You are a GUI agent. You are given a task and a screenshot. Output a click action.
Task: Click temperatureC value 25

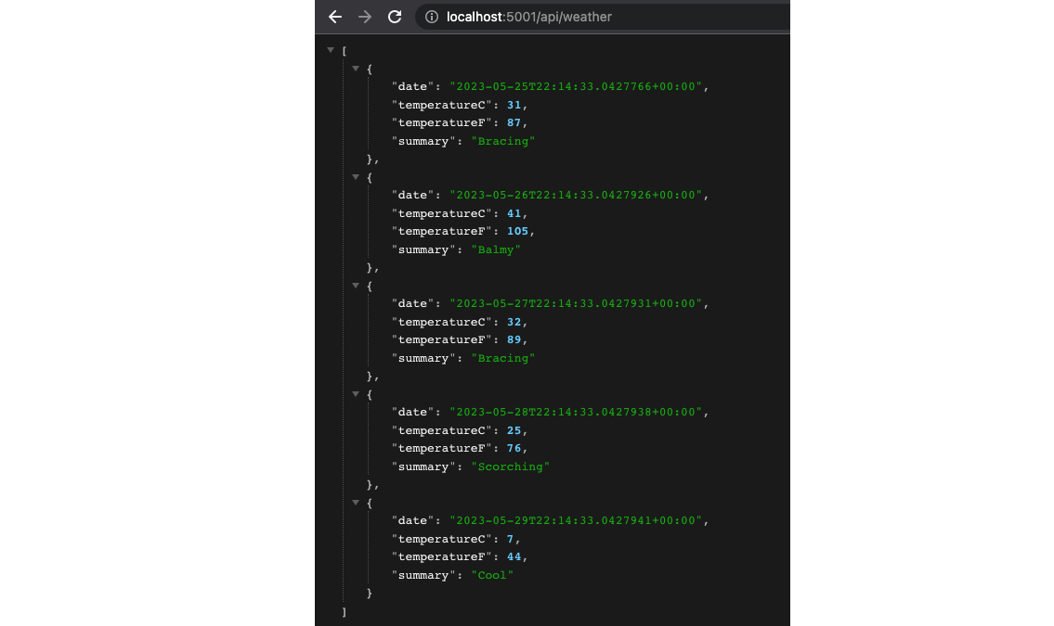click(514, 430)
